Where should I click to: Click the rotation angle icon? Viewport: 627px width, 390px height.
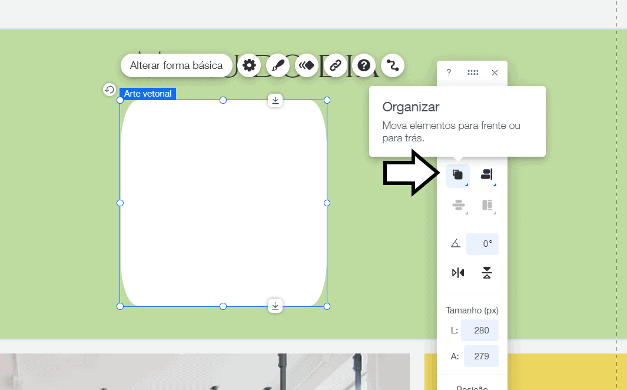coord(456,243)
